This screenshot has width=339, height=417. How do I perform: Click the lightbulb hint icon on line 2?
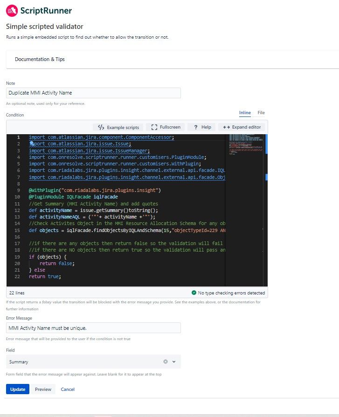(31, 144)
